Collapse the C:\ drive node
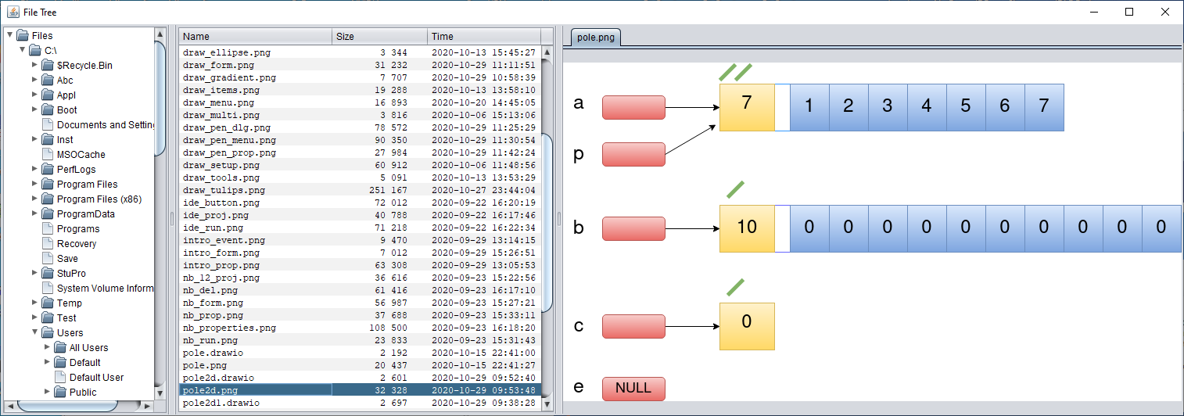 (23, 50)
